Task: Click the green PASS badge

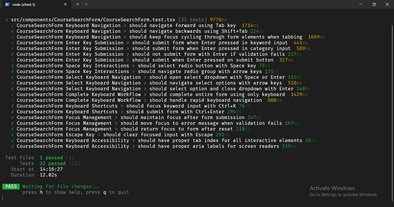Action: pos(11,186)
